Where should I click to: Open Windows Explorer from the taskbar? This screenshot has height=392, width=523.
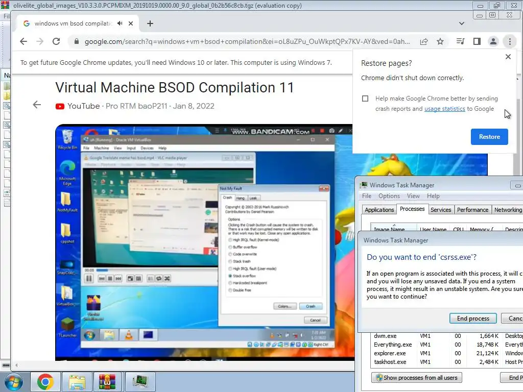77,381
